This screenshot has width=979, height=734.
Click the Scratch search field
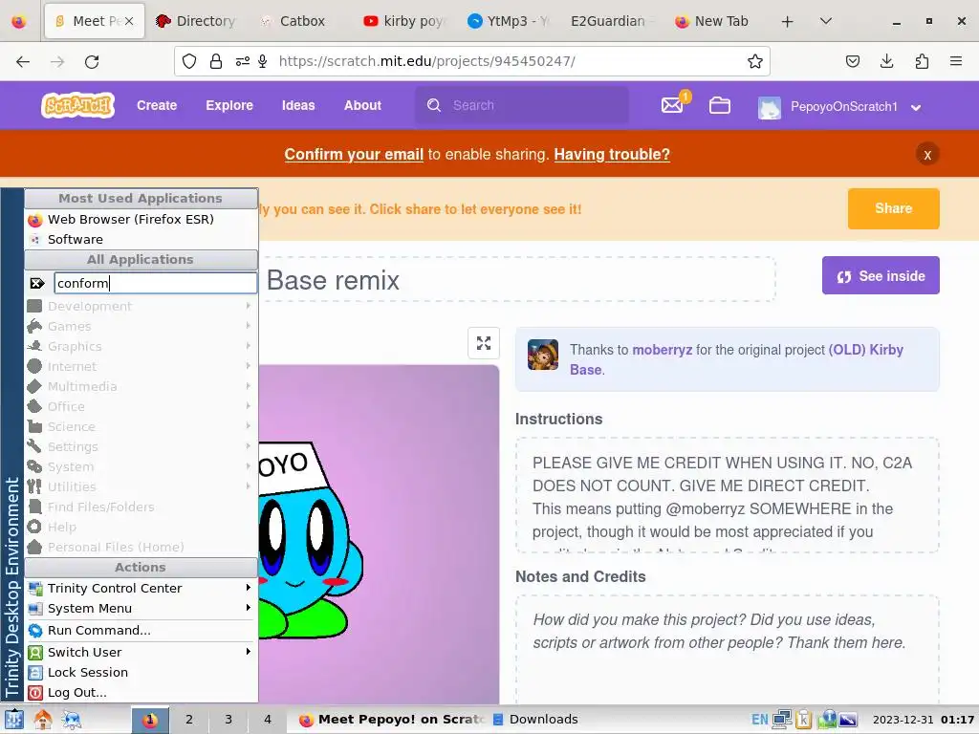click(x=522, y=105)
